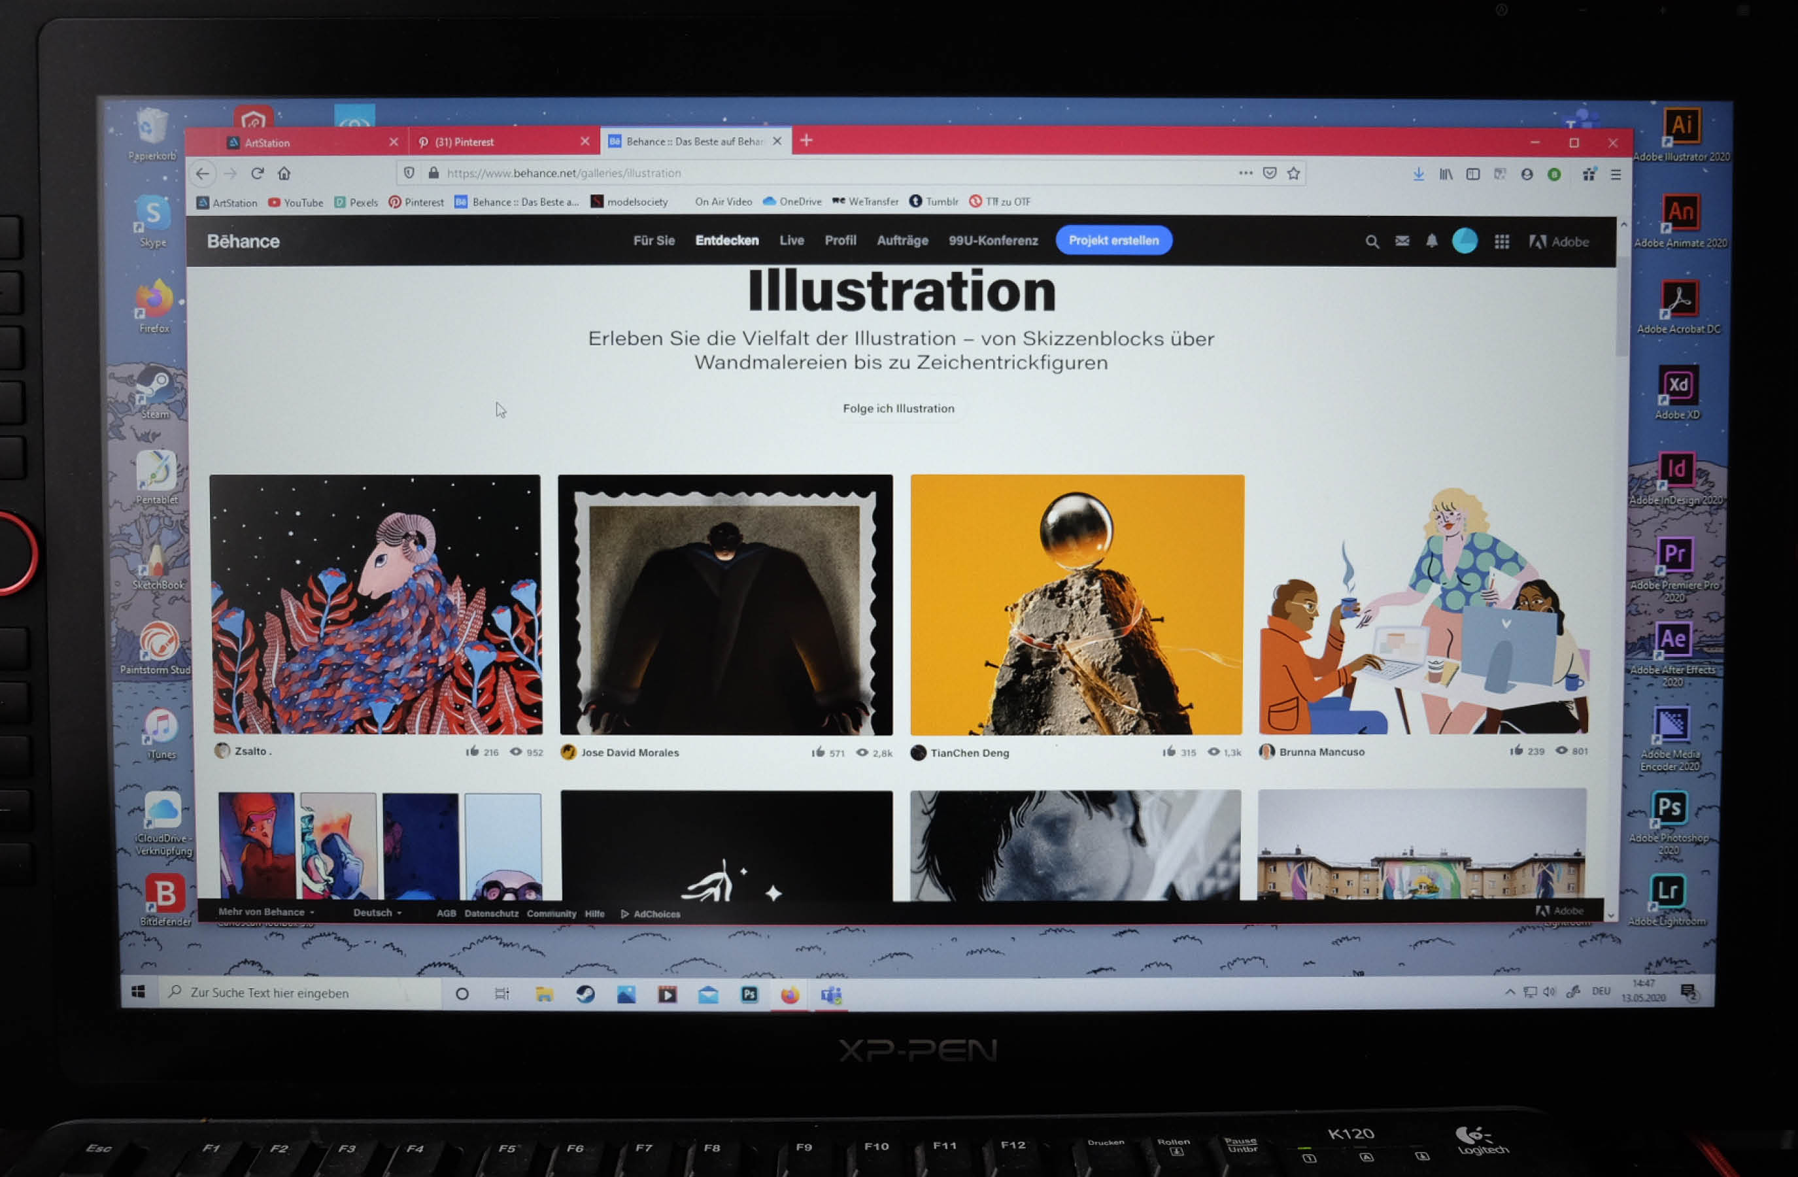
Task: Go to Profil in Behance navigation
Action: 840,241
